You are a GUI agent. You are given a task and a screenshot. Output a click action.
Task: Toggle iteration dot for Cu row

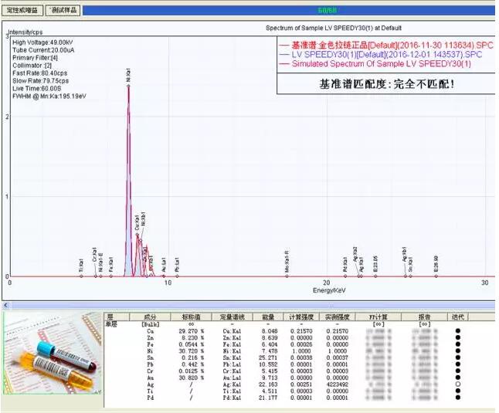click(x=458, y=331)
